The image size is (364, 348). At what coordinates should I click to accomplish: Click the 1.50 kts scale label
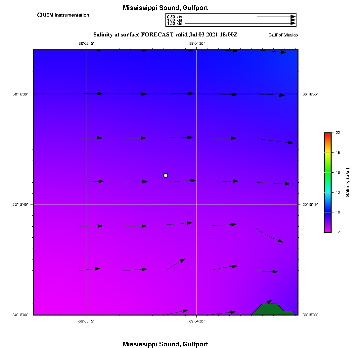coord(174,24)
